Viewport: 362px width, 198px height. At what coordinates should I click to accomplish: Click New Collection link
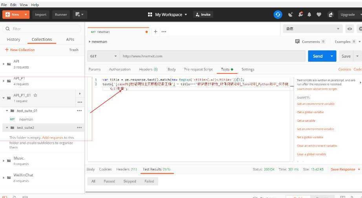pyautogui.click(x=20, y=50)
